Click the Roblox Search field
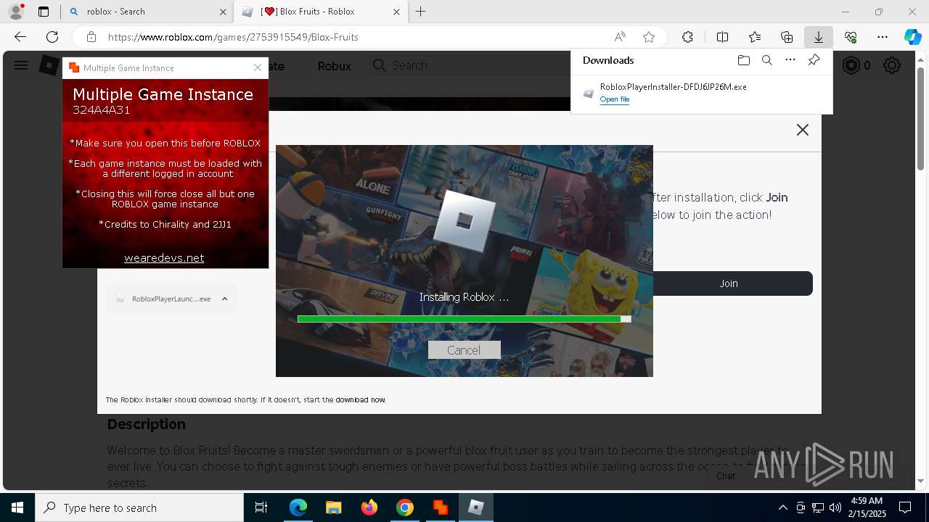The width and height of the screenshot is (929, 522). coord(469,65)
